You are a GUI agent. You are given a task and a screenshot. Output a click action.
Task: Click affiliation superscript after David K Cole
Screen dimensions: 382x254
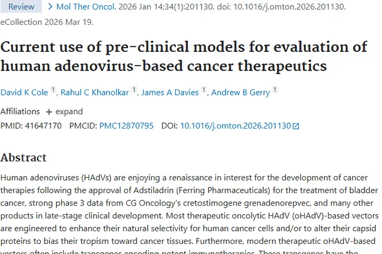(53, 90)
